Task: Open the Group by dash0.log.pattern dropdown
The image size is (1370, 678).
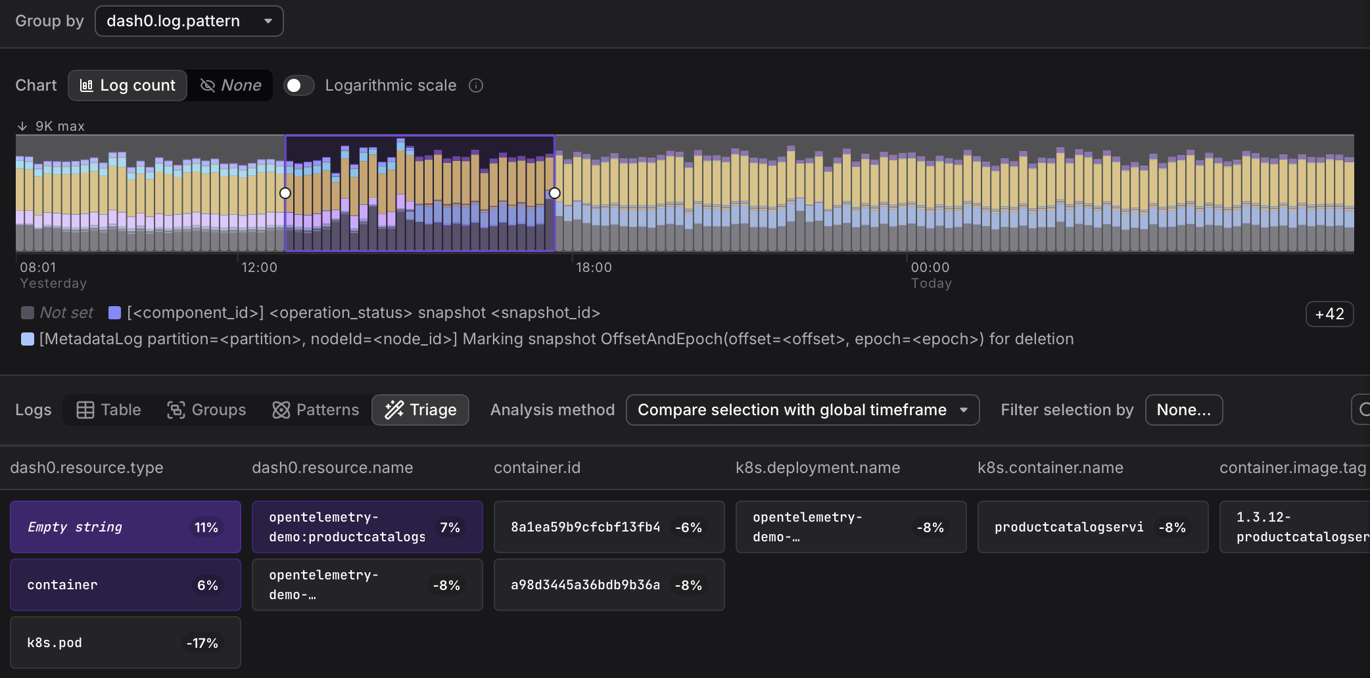Action: [189, 21]
